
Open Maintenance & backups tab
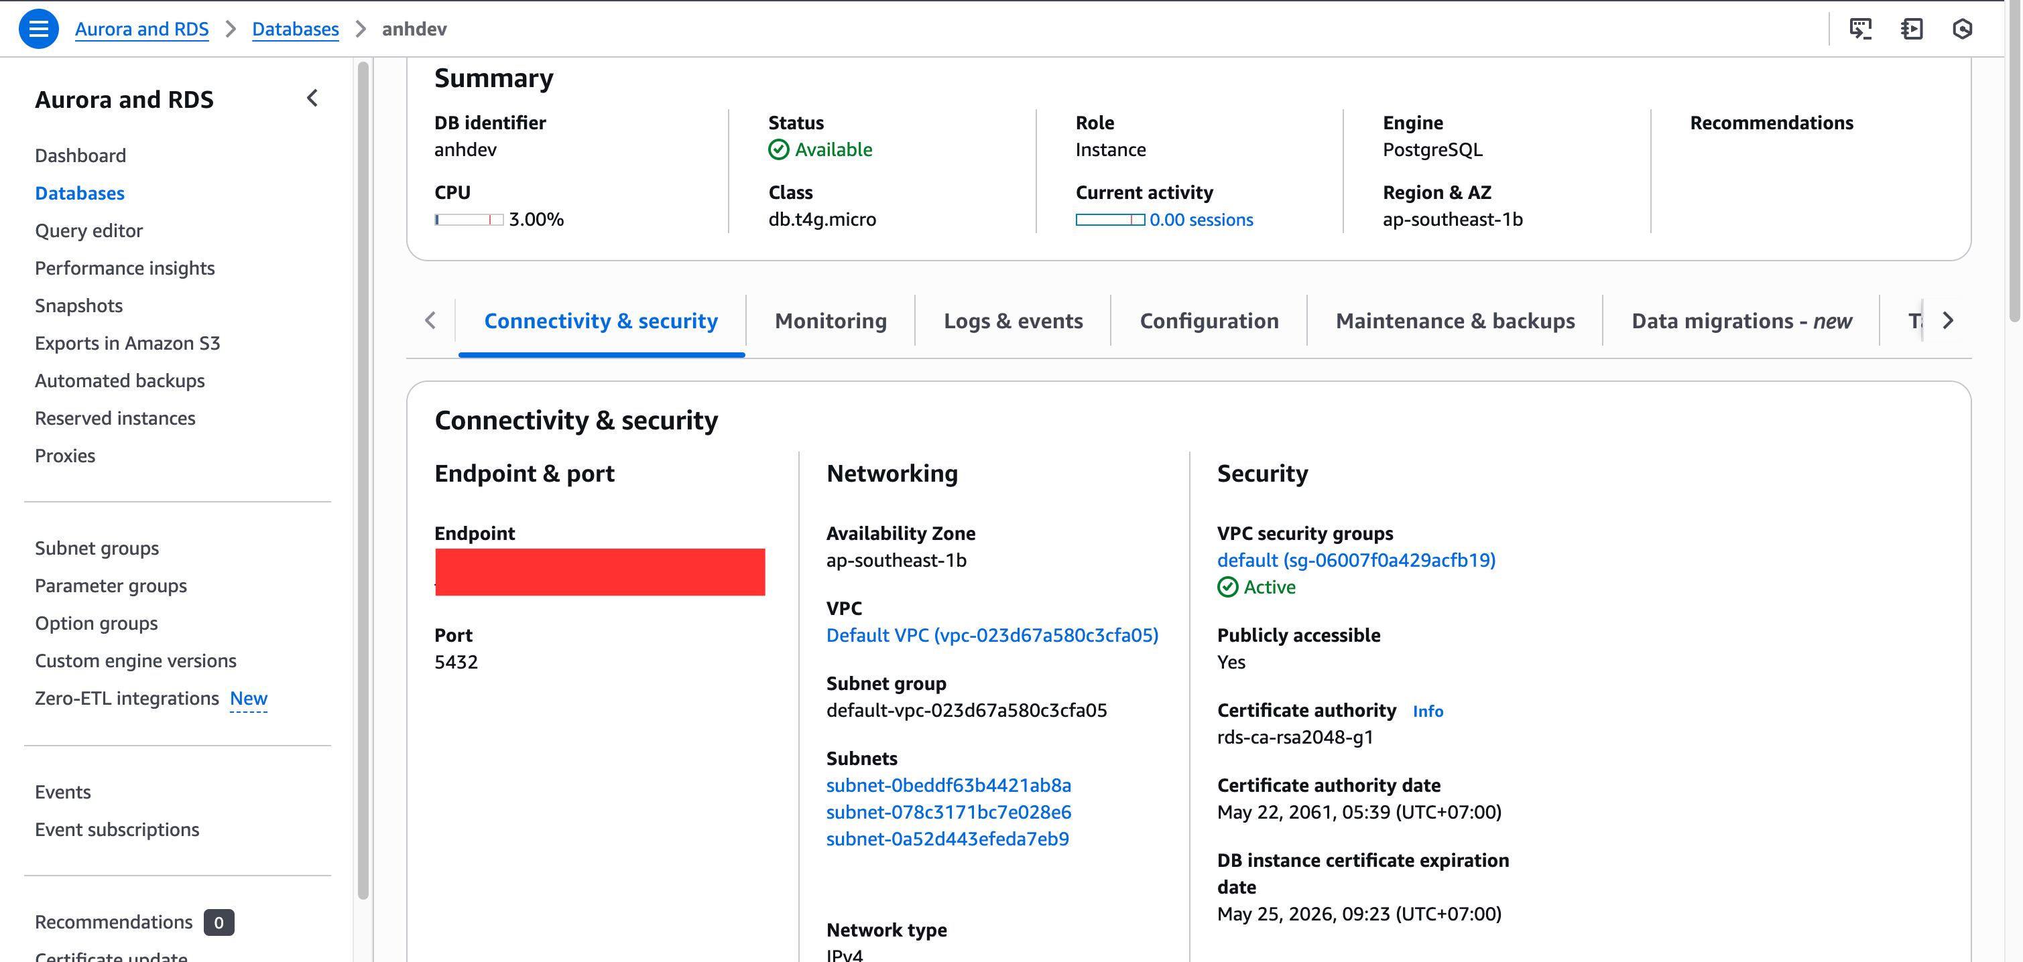(1455, 321)
